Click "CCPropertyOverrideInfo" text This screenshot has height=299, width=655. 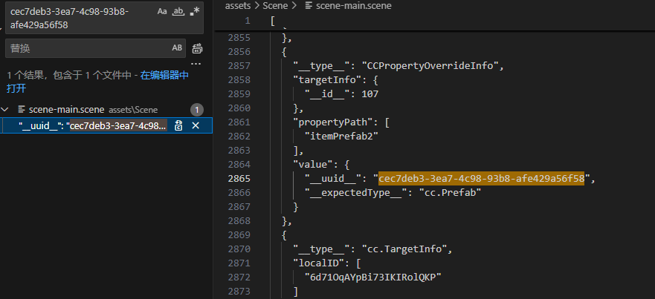pos(430,66)
